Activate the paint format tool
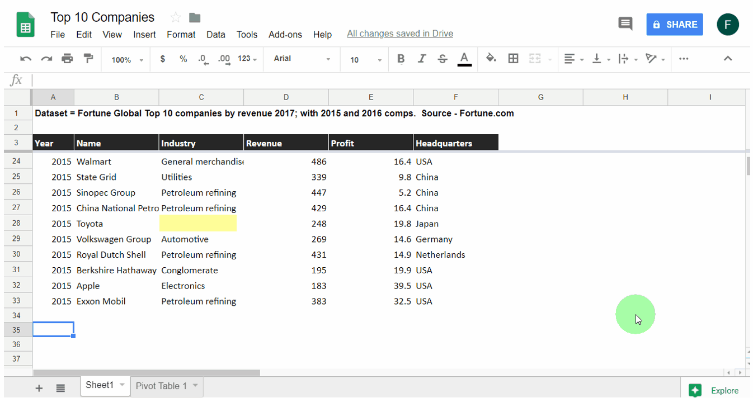 tap(88, 59)
